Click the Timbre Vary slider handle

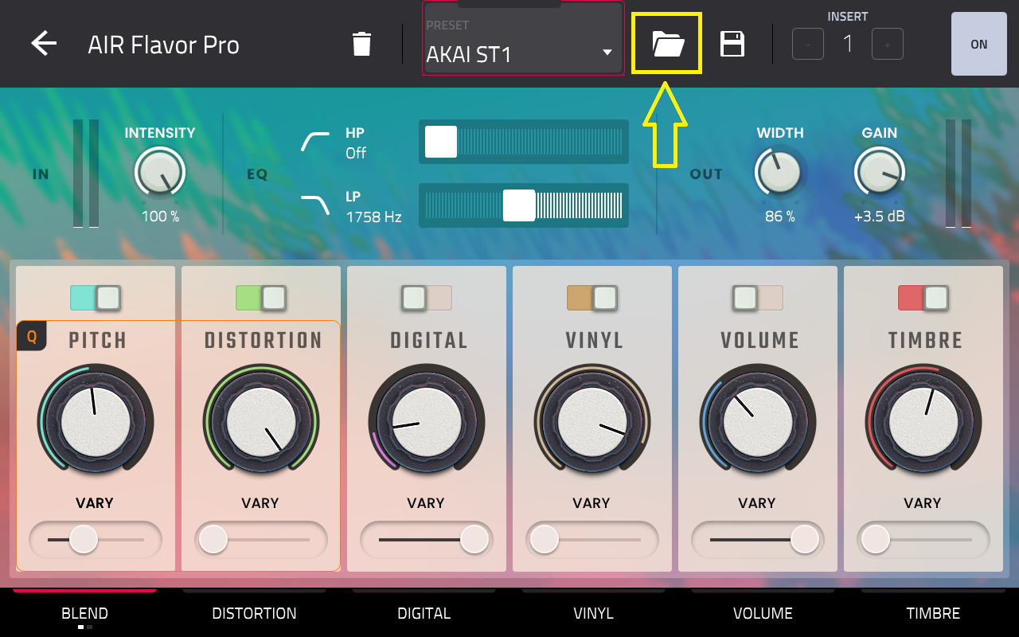[x=876, y=539]
